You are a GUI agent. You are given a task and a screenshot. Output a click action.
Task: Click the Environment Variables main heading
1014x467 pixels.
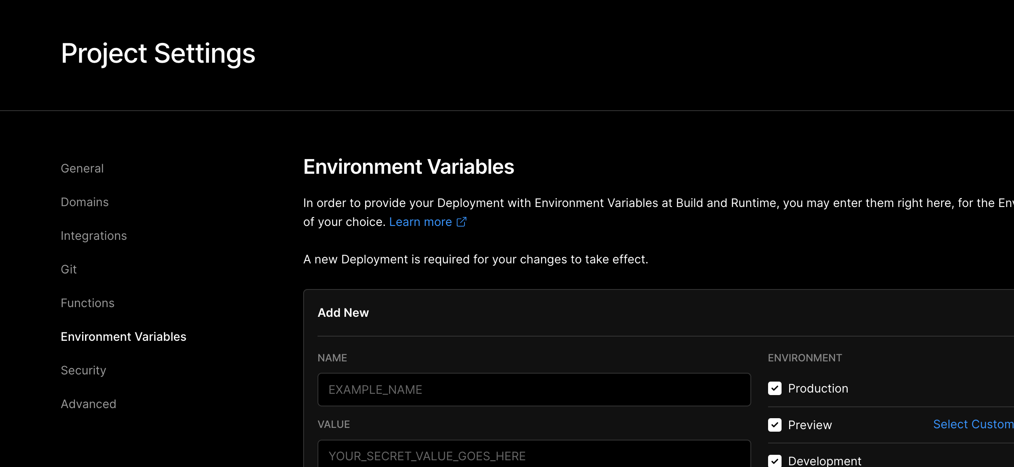(x=408, y=167)
